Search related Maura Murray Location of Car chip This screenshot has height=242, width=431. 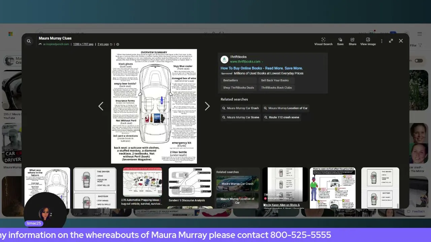(286, 108)
